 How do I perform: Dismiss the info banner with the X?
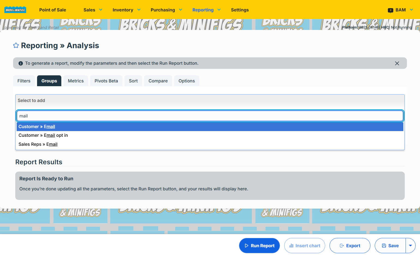click(397, 63)
